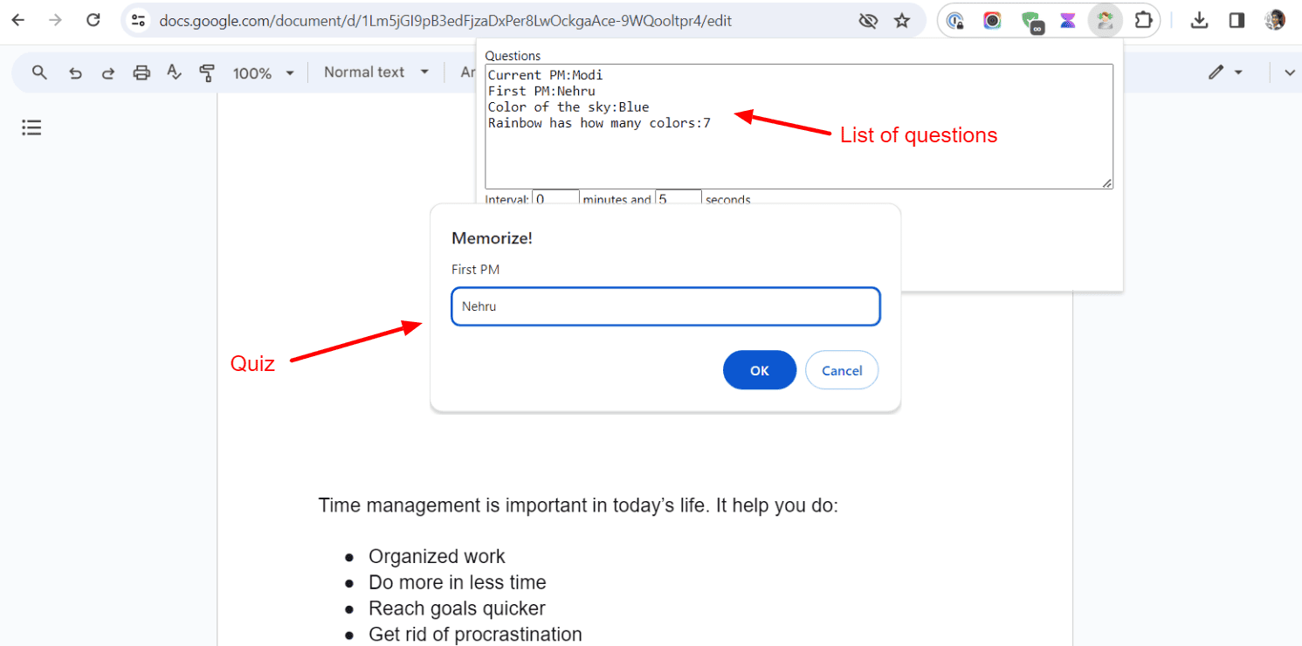Open the 100% zoom dropdown
This screenshot has width=1302, height=646.
[264, 73]
